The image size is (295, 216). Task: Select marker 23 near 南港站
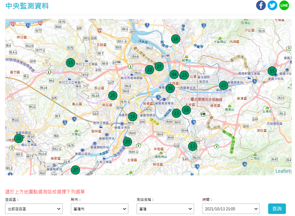click(224, 85)
